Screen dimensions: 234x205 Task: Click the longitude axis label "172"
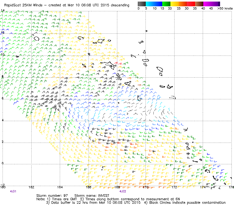tap(174, 187)
